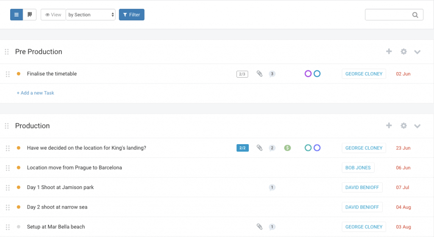Open task Day 1 Shoot at Jamison park
This screenshot has height=237, width=434.
click(x=60, y=187)
